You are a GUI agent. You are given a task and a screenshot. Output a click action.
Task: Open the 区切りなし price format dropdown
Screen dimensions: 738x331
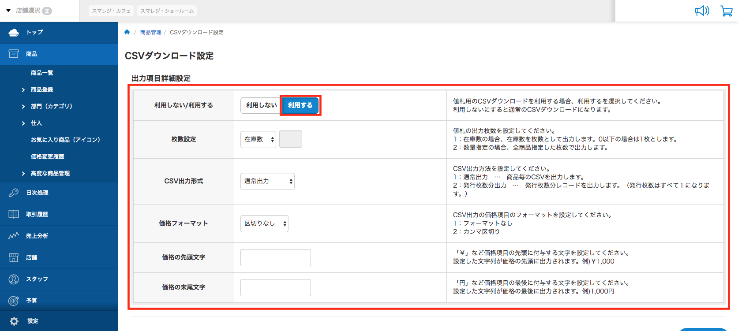click(264, 223)
